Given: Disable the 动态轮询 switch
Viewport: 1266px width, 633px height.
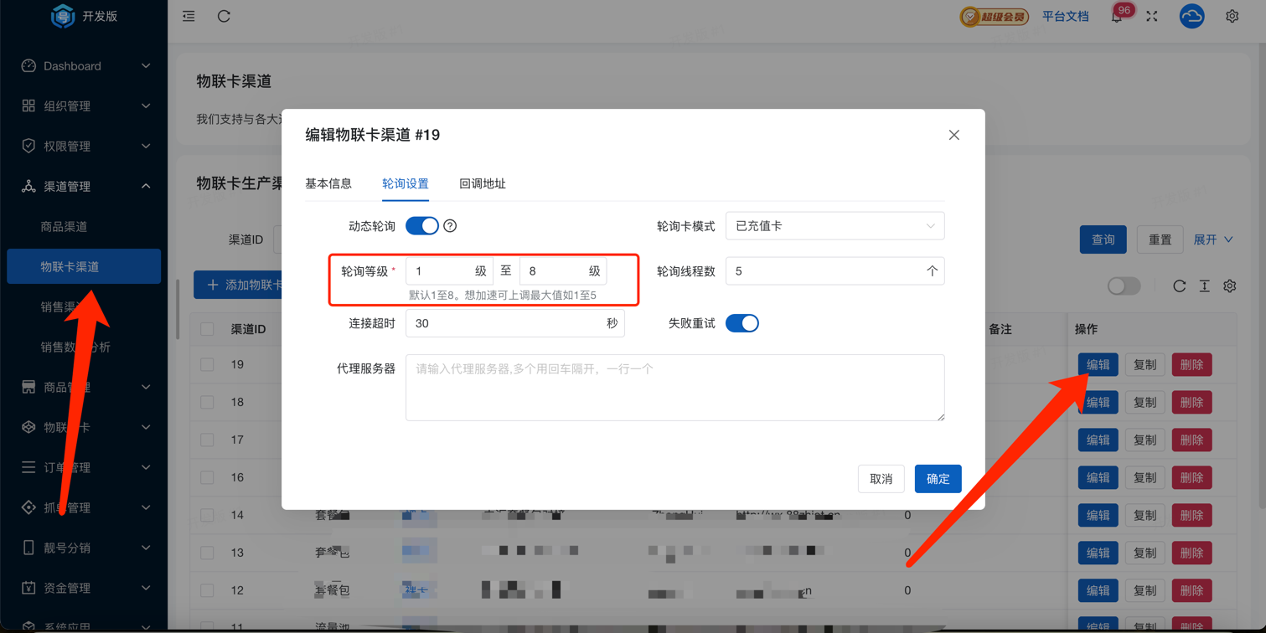Looking at the screenshot, I should pyautogui.click(x=422, y=226).
